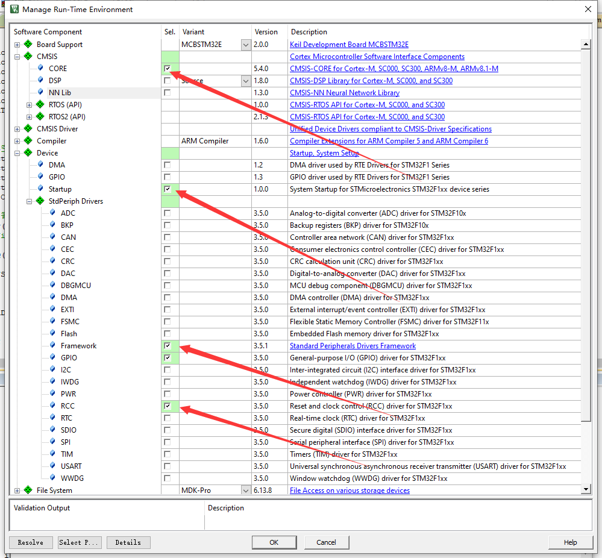The width and height of the screenshot is (602, 558).
Task: Open the Help button
Action: click(x=570, y=542)
